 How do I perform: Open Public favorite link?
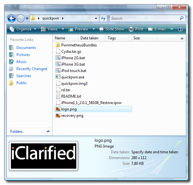(21, 83)
